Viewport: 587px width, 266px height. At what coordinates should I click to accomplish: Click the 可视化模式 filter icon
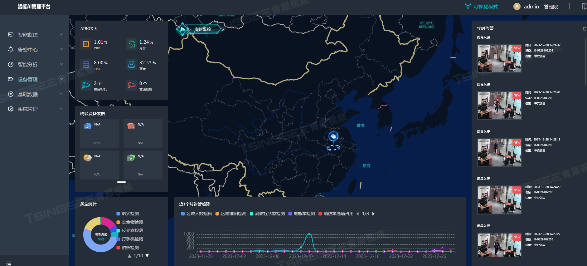point(468,7)
